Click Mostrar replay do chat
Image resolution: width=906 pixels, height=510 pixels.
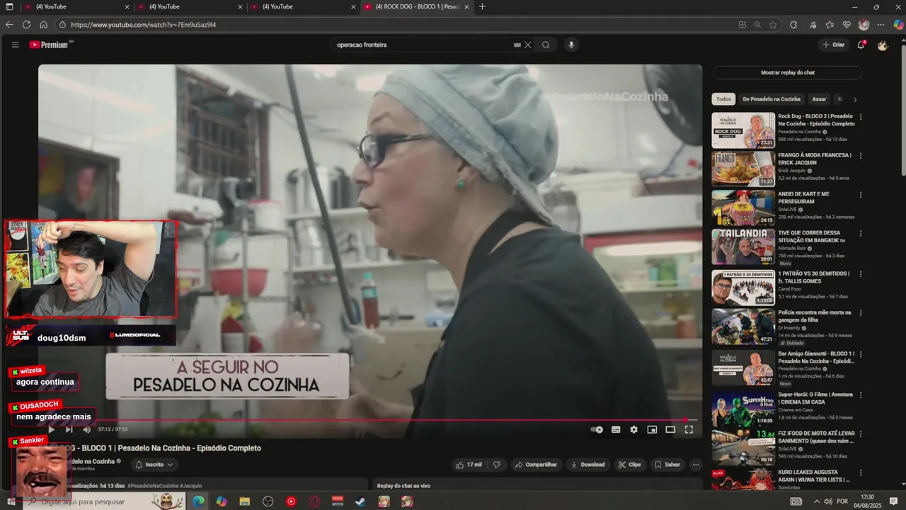point(788,72)
